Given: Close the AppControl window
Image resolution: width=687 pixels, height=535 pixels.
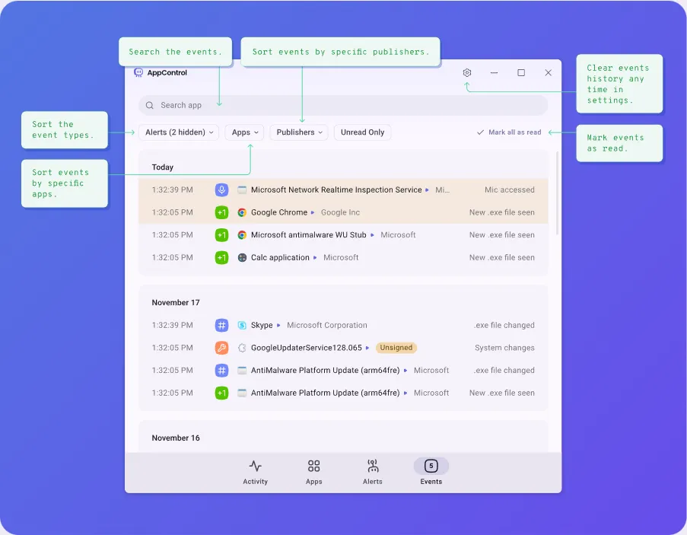Looking at the screenshot, I should coord(548,73).
